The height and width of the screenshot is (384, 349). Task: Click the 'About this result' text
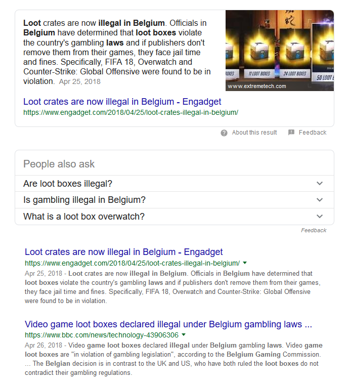point(254,133)
